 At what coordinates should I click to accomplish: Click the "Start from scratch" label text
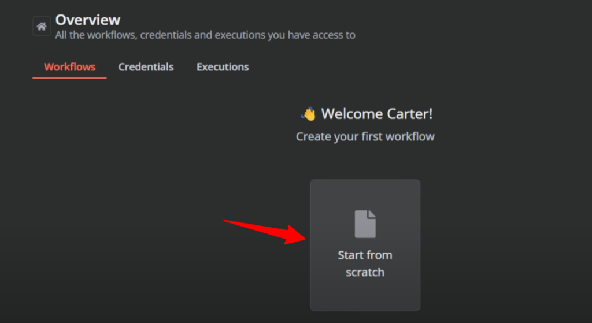(x=365, y=263)
